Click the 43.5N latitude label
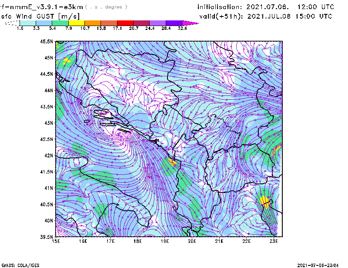The width and height of the screenshot is (348, 268). click(x=47, y=107)
